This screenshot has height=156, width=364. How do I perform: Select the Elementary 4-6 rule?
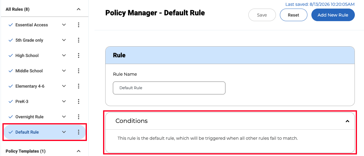point(30,86)
